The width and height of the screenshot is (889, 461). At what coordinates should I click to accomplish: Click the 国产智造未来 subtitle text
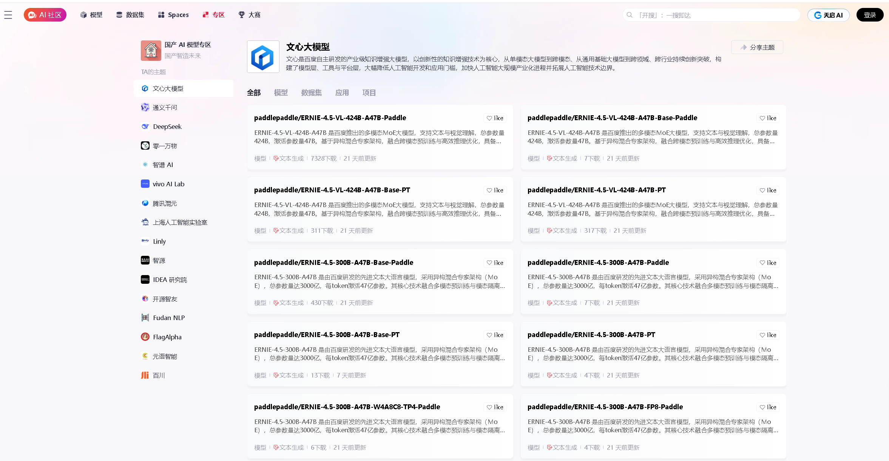[183, 56]
